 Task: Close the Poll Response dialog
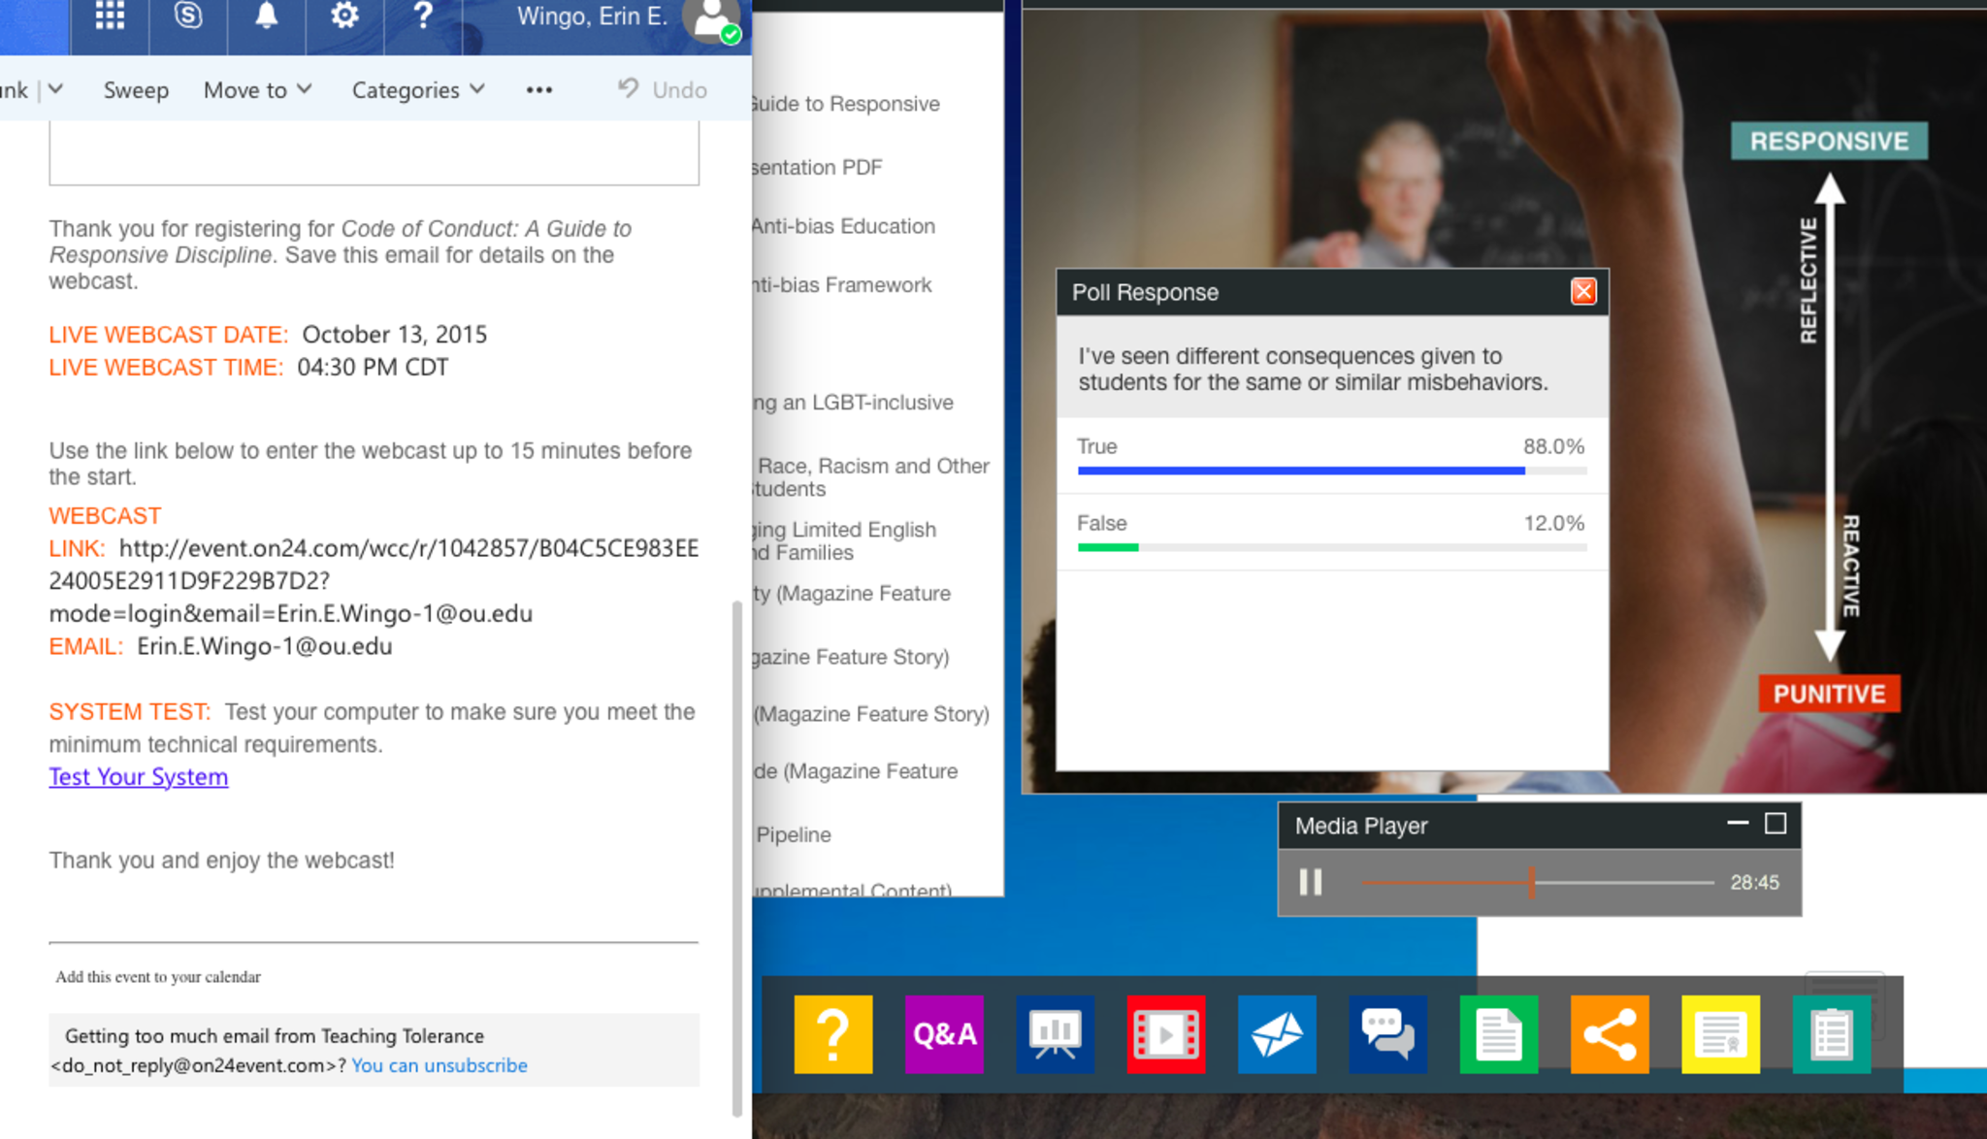(1583, 292)
